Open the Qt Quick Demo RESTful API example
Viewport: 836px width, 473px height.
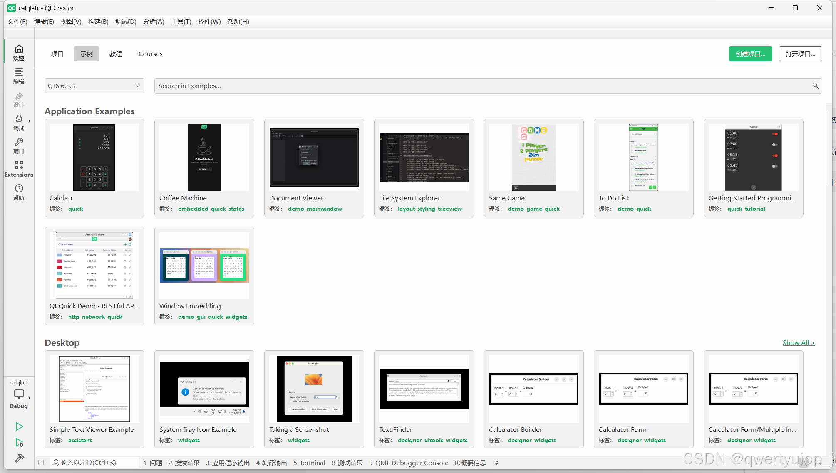tap(94, 276)
